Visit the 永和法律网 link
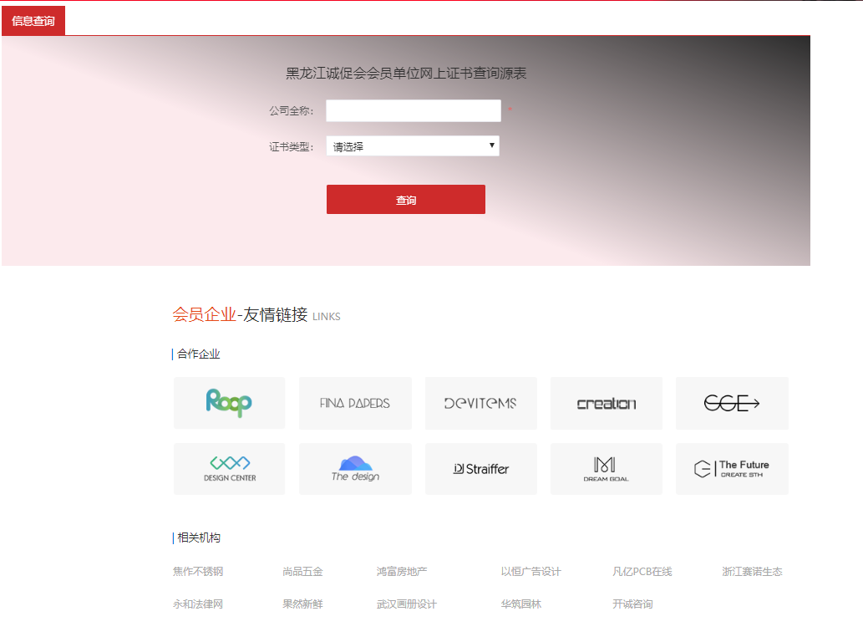 click(x=198, y=604)
